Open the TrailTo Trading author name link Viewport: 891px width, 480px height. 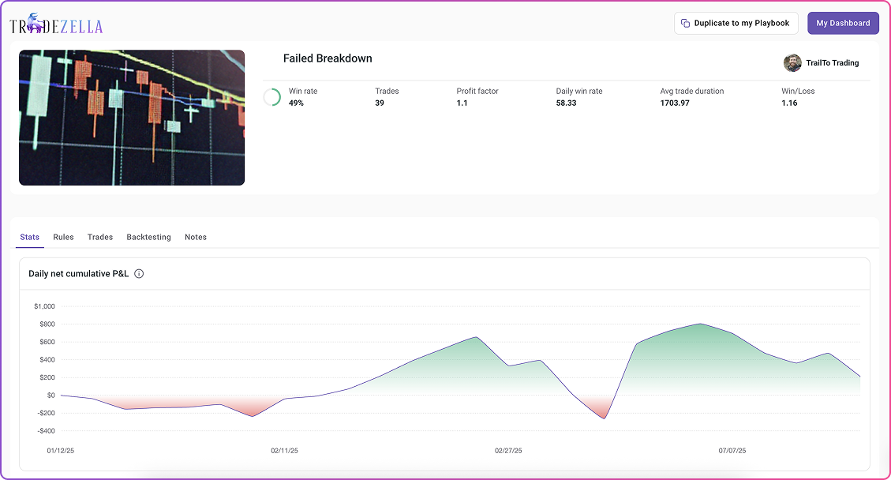[x=832, y=63]
